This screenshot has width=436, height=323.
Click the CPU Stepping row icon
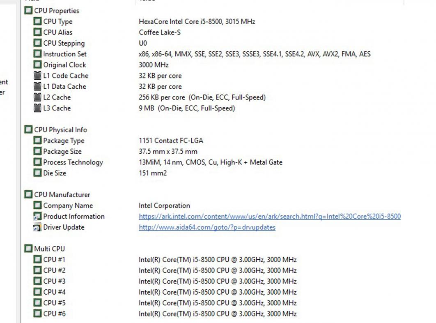tap(37, 43)
